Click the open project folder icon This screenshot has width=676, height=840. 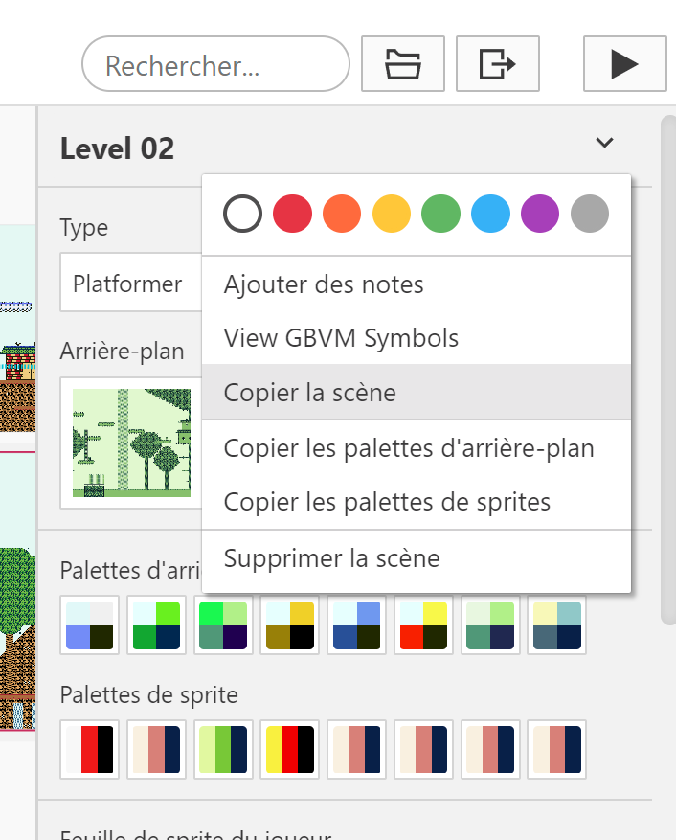(402, 64)
